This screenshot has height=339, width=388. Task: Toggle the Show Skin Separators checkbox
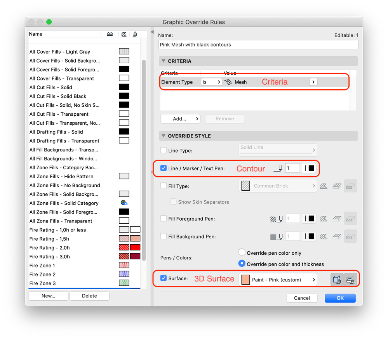coord(173,202)
